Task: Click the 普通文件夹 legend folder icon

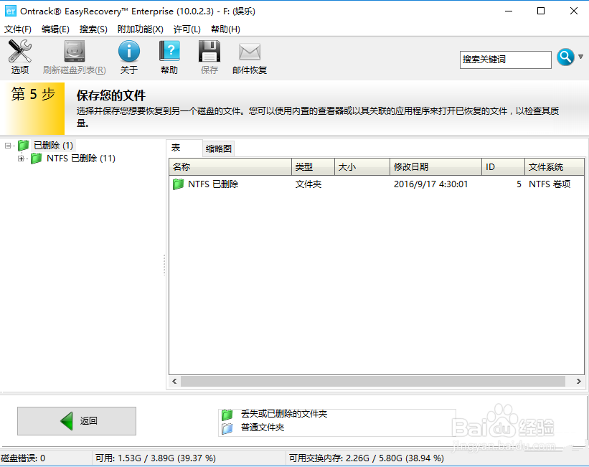Action: (227, 428)
